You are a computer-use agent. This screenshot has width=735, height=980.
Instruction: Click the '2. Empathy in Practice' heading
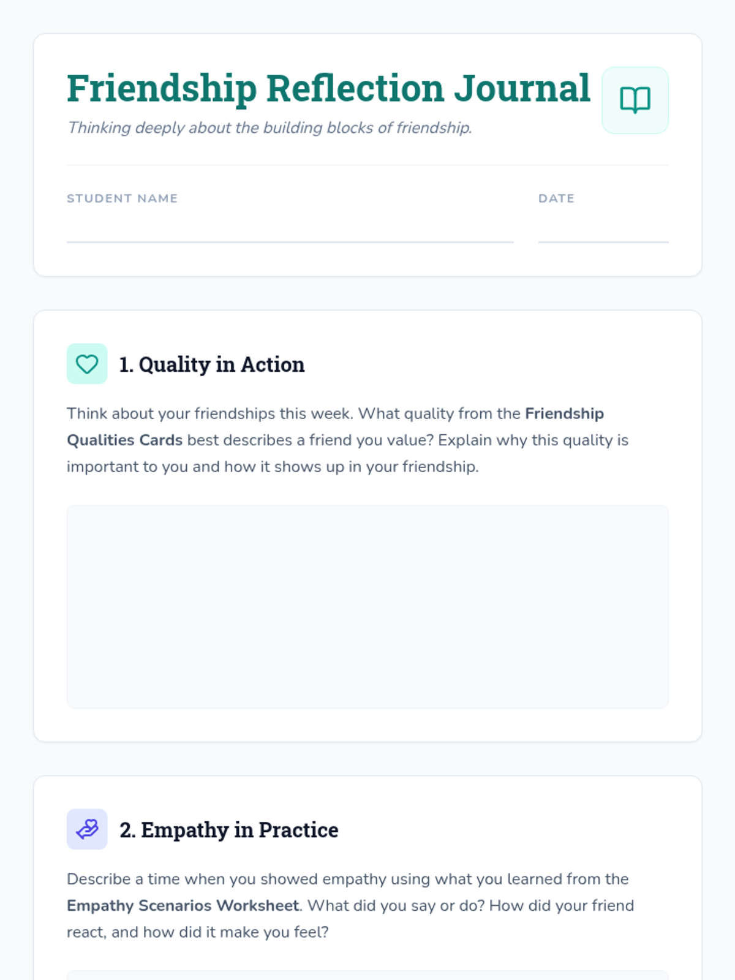[229, 830]
